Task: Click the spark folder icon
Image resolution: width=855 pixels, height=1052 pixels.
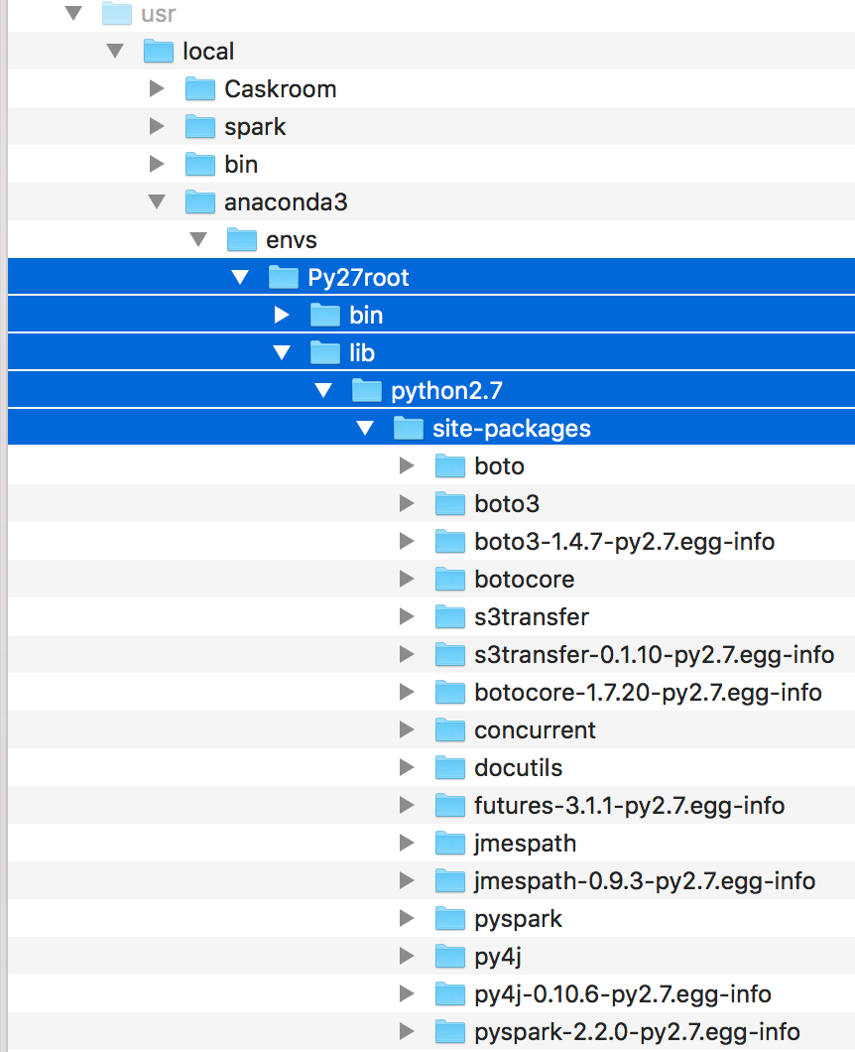Action: 199,125
